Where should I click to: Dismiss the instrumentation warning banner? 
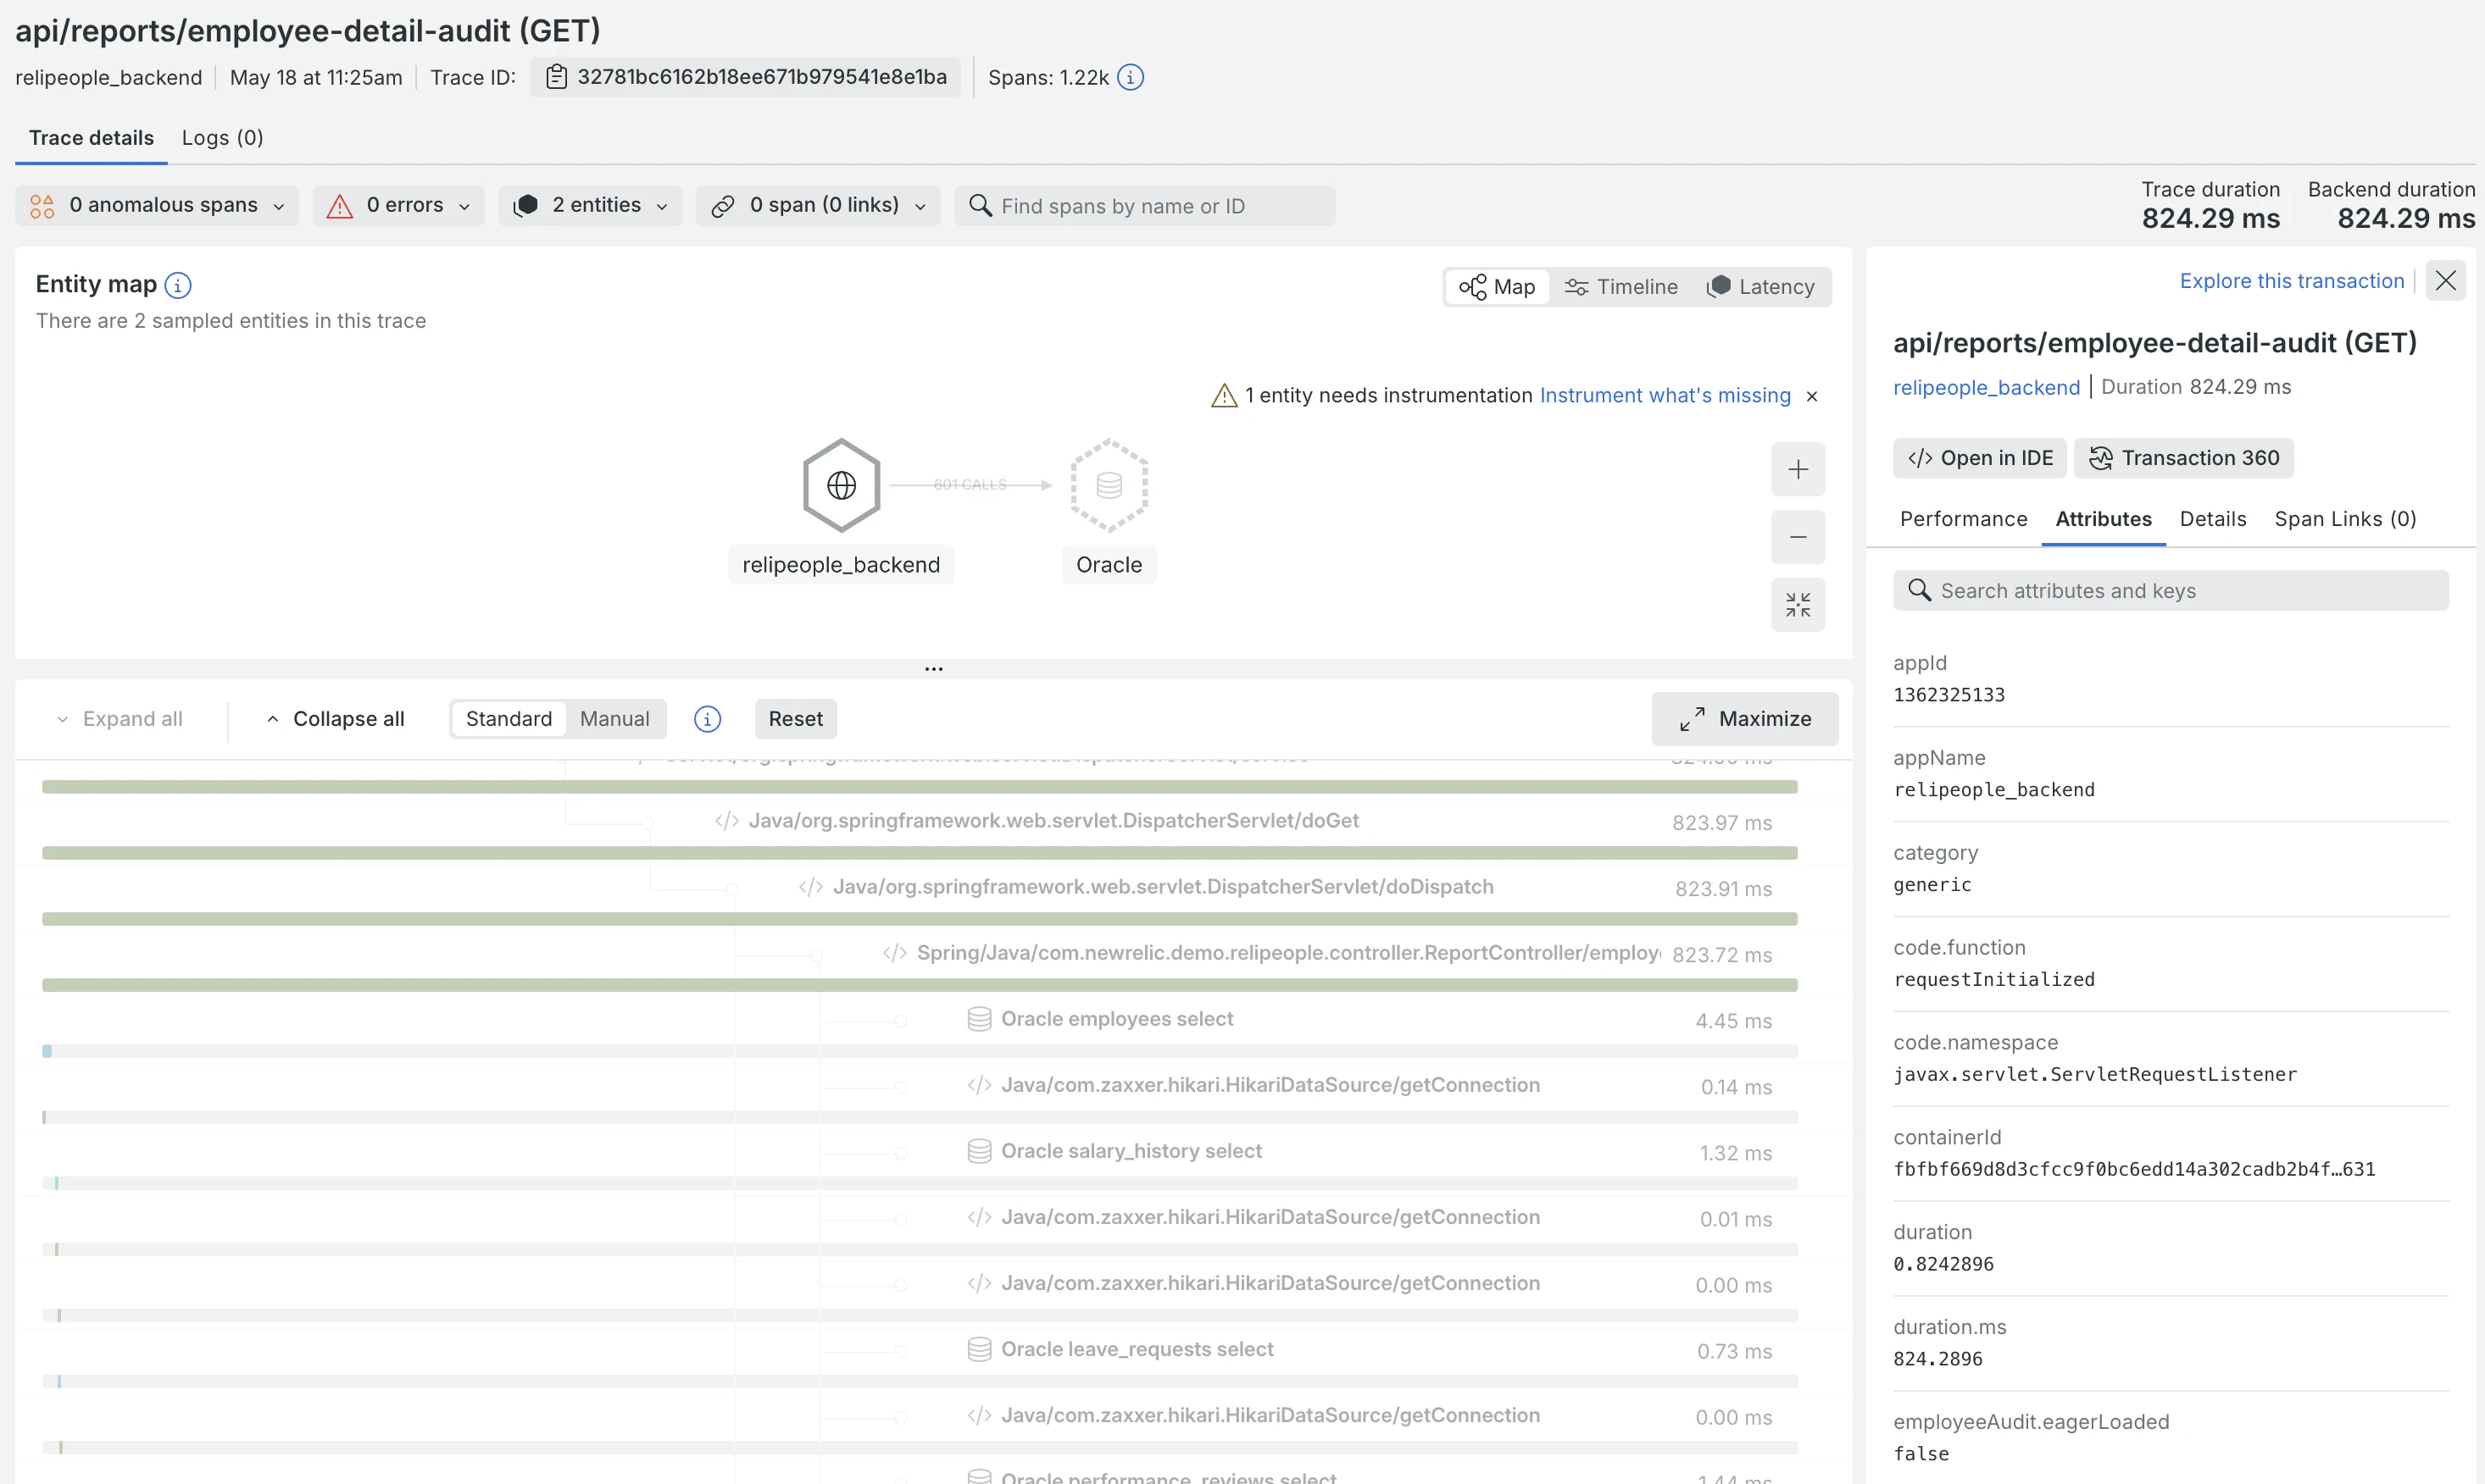point(1812,396)
